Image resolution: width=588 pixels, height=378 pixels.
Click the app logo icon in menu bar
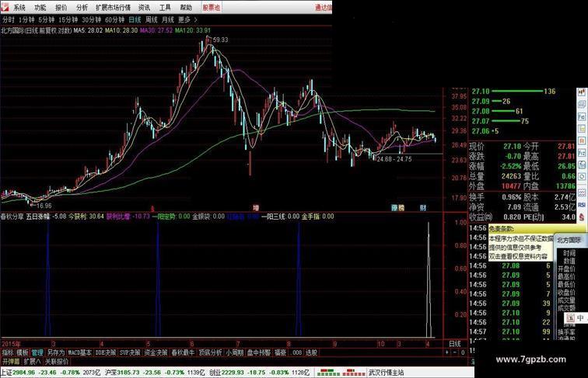tap(5, 6)
